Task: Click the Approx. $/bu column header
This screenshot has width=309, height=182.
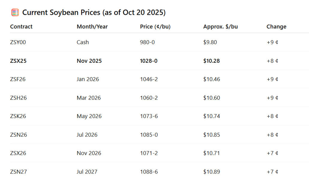Action: [220, 26]
